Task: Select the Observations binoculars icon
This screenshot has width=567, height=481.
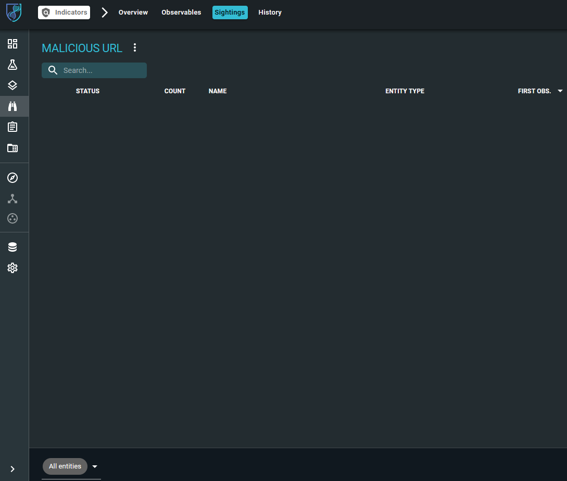Action: (x=12, y=106)
